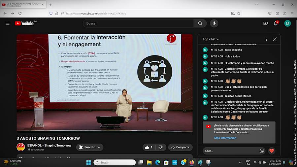Open the CAD/MXN taskbar widget
This screenshot has width=297, height=167.
click(x=13, y=162)
